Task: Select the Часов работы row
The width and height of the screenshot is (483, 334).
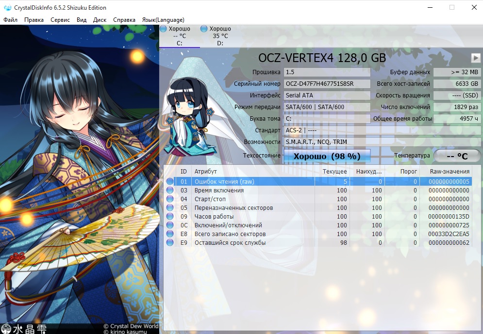Action: coord(317,217)
